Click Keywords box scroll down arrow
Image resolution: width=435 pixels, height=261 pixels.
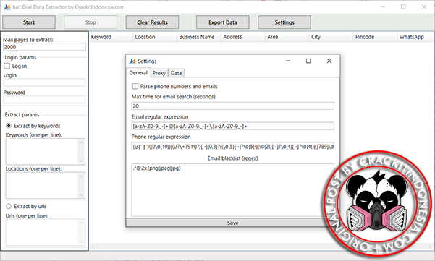click(x=81, y=161)
